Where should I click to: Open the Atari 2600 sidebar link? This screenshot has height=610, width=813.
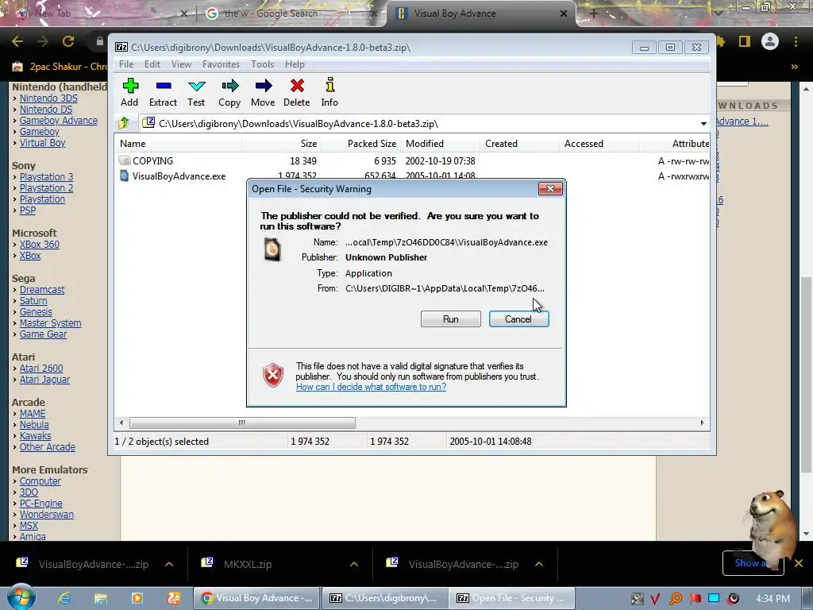pos(41,369)
